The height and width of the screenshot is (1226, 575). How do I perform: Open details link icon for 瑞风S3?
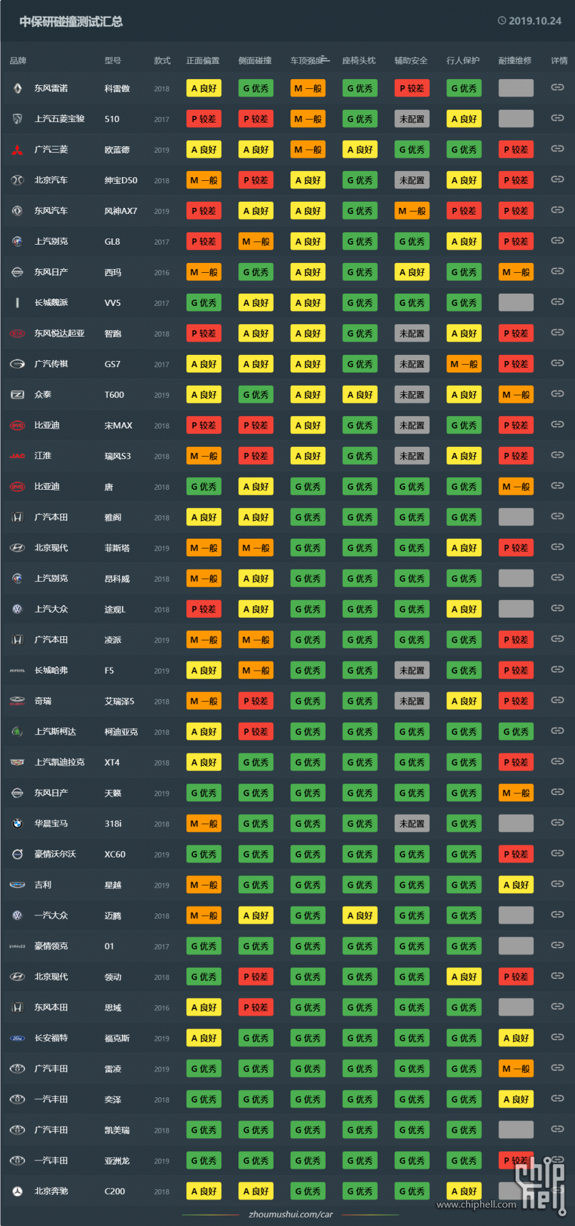[557, 455]
